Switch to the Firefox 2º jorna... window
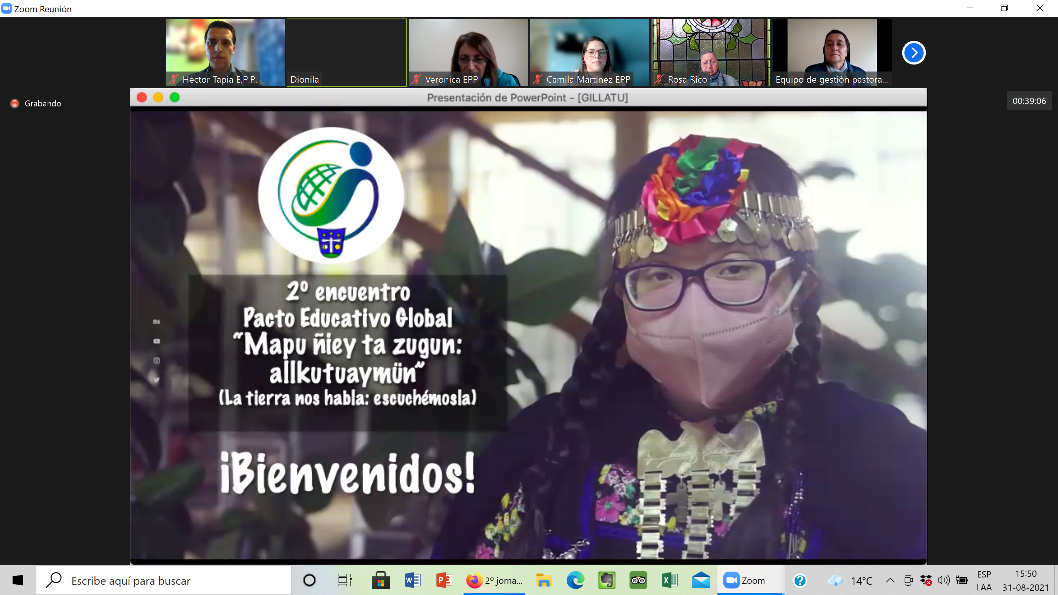 tap(495, 580)
